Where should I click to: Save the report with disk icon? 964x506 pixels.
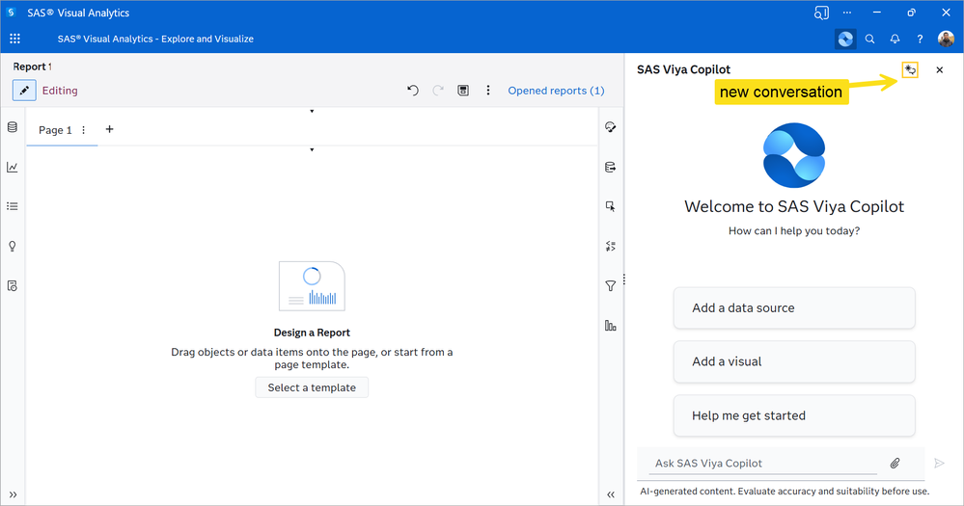coord(463,91)
